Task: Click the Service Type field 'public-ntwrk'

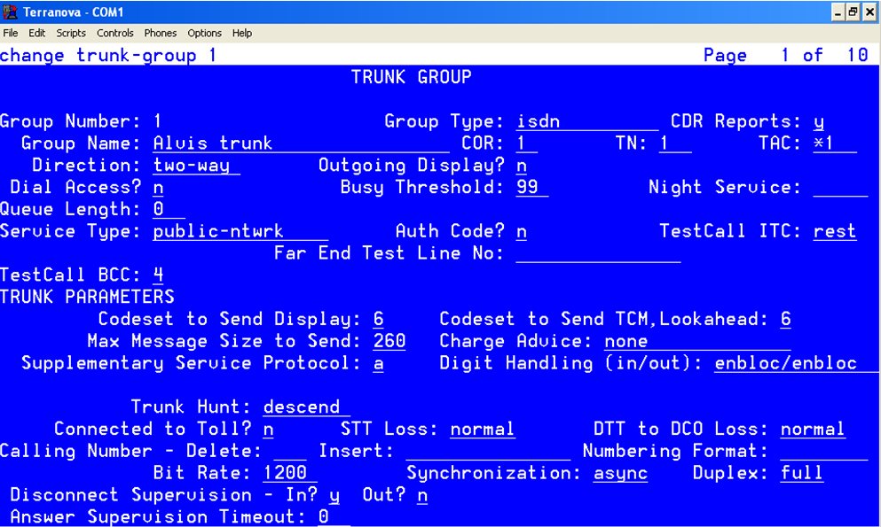Action: pyautogui.click(x=218, y=231)
